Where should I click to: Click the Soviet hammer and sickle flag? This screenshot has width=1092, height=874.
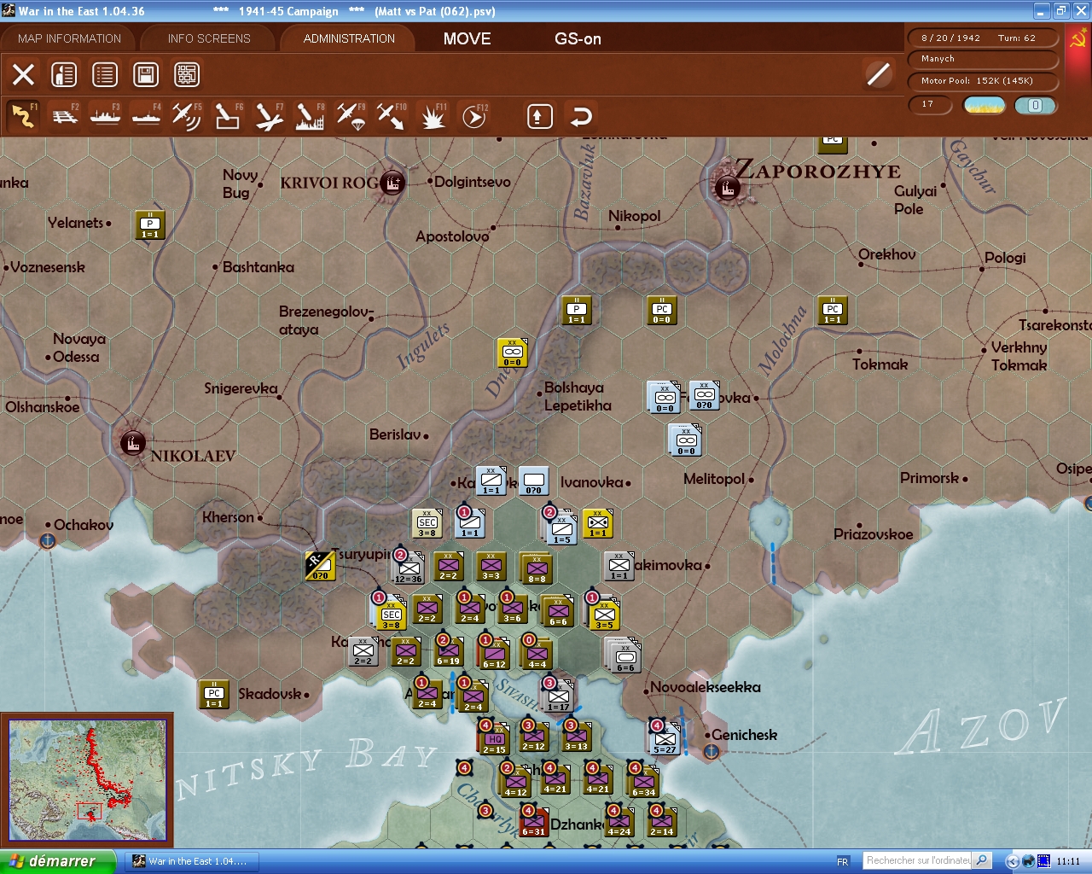tap(1078, 39)
